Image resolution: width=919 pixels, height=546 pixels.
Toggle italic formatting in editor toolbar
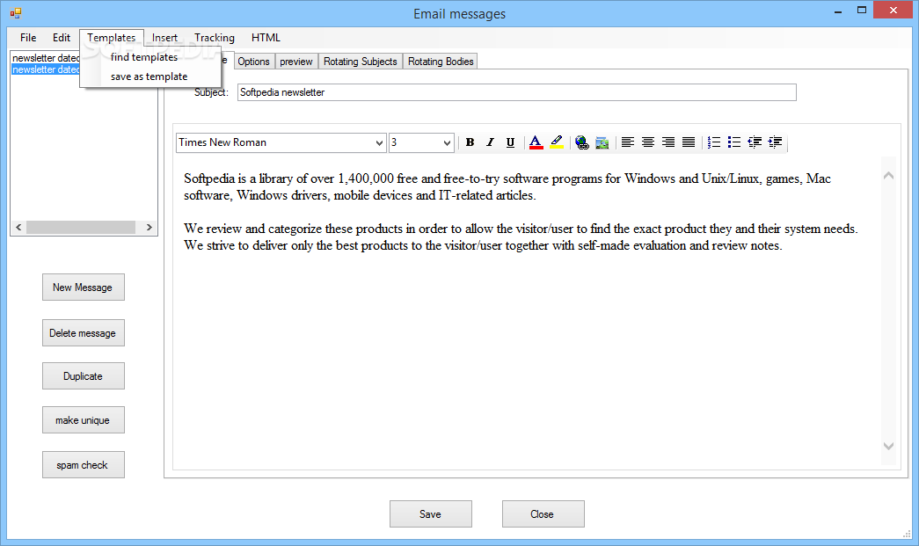(x=490, y=142)
